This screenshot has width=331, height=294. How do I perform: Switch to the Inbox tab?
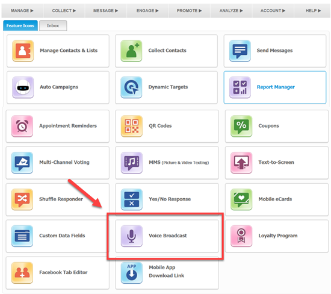53,25
